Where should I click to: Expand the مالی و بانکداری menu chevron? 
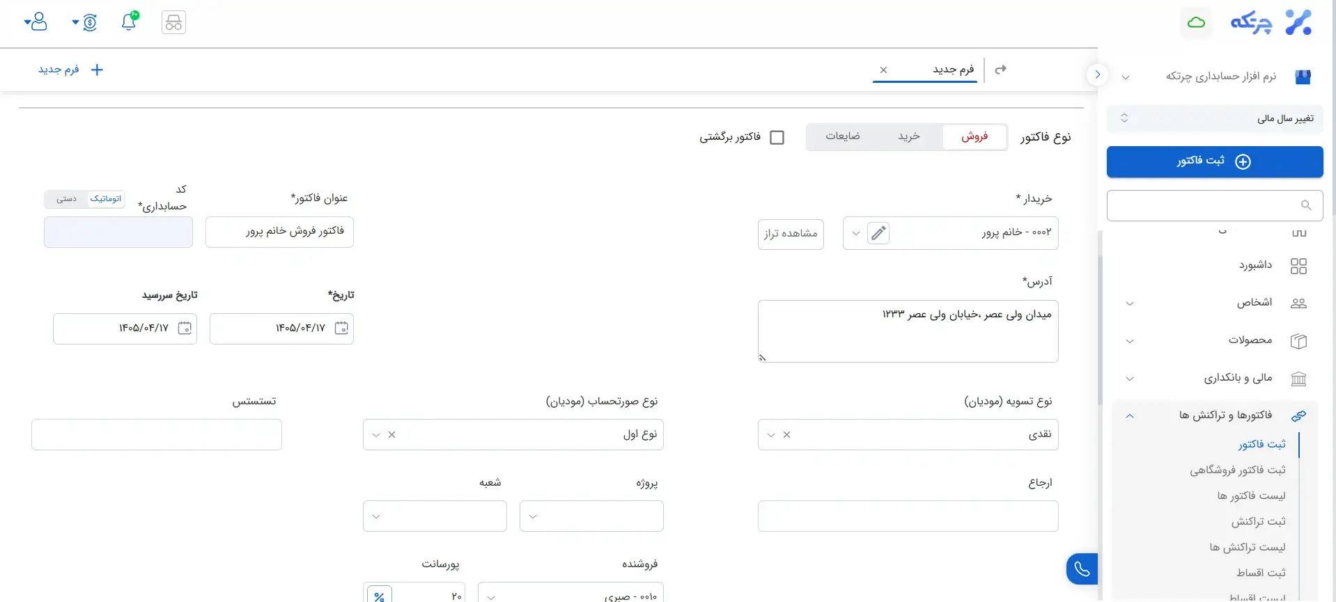(x=1130, y=379)
